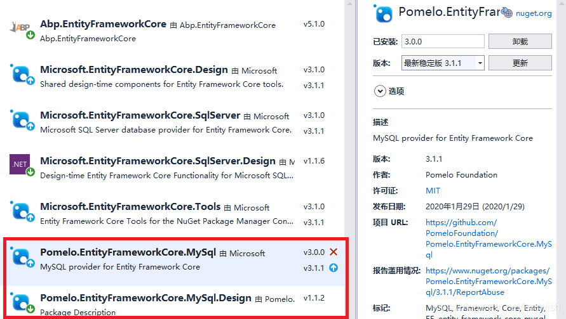Select the Pomelo.EntityFrameworkCore.MySql.Design package title
This screenshot has width=566, height=319.
click(146, 298)
